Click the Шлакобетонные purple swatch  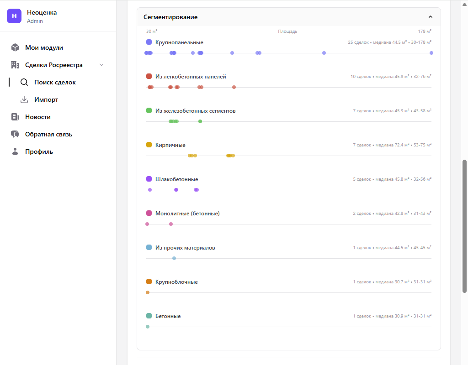[149, 179]
